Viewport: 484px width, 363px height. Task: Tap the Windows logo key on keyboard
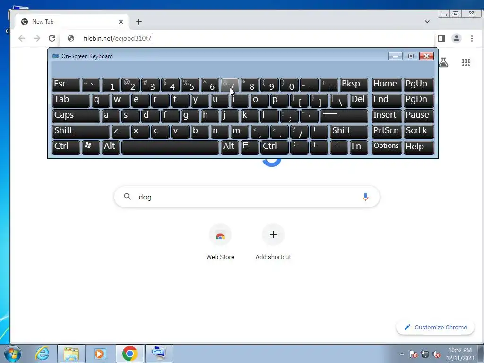pos(91,147)
